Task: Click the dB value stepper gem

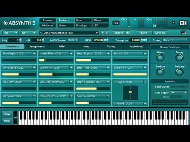Action: [43, 40]
